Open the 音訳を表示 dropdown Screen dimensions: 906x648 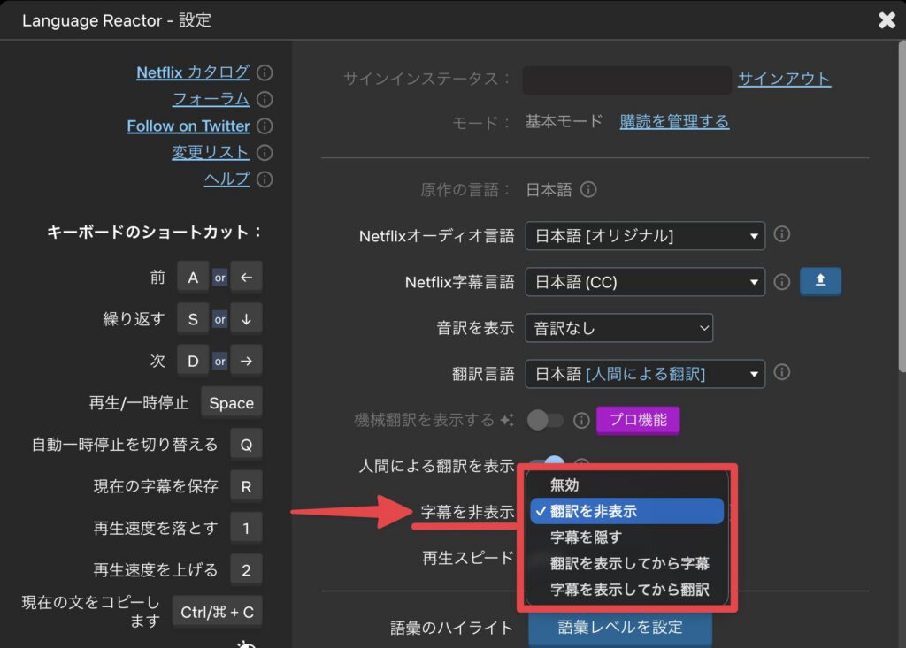(x=619, y=327)
